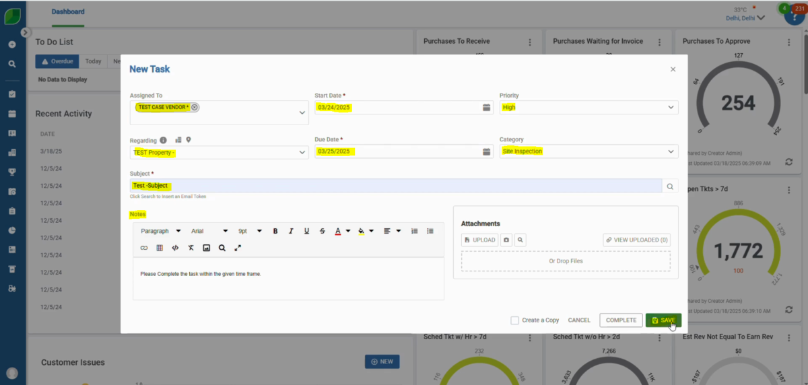The image size is (808, 385).
Task: Click the pie chart icon in sidebar
Action: pos(12,230)
